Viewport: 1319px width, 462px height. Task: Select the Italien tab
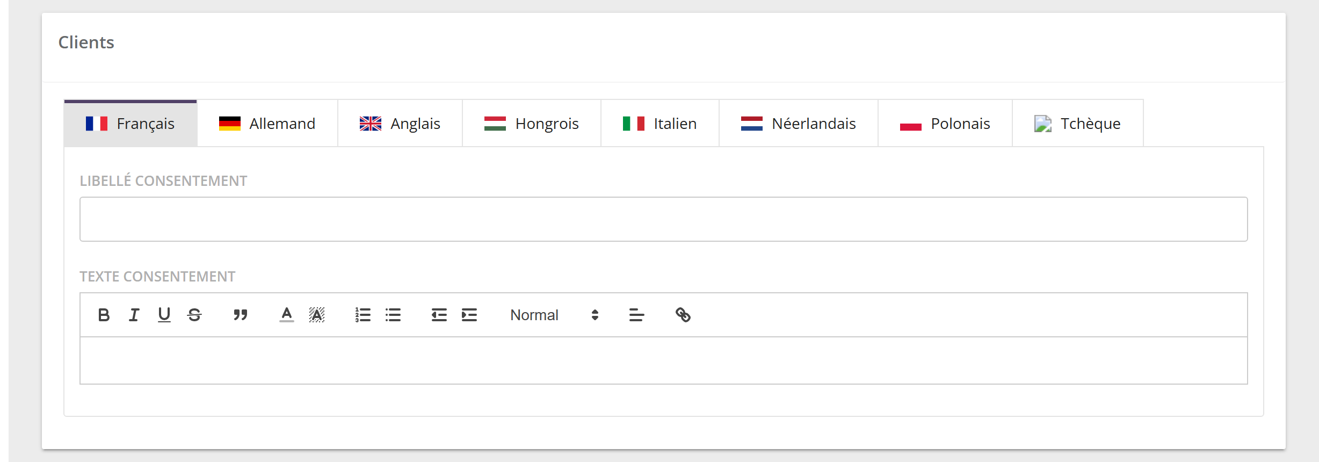click(660, 123)
